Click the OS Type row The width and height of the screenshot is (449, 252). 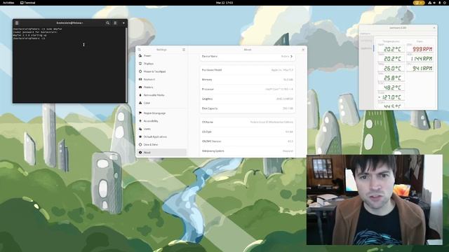coord(248,132)
